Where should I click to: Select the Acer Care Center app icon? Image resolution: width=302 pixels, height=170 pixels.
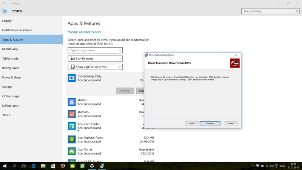72,126
